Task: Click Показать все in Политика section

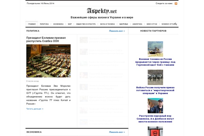Action: pos(117,31)
